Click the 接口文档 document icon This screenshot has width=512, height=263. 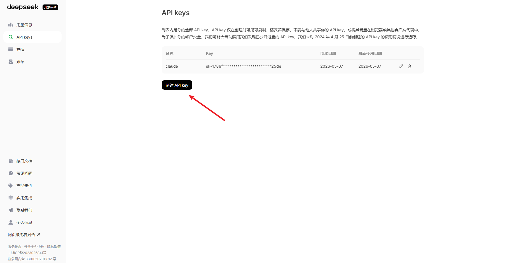click(x=11, y=161)
